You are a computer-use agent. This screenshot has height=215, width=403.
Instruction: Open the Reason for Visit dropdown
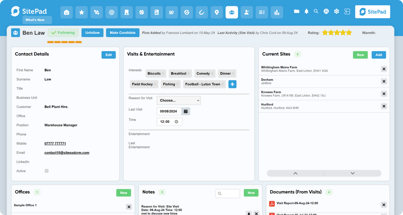tap(178, 100)
